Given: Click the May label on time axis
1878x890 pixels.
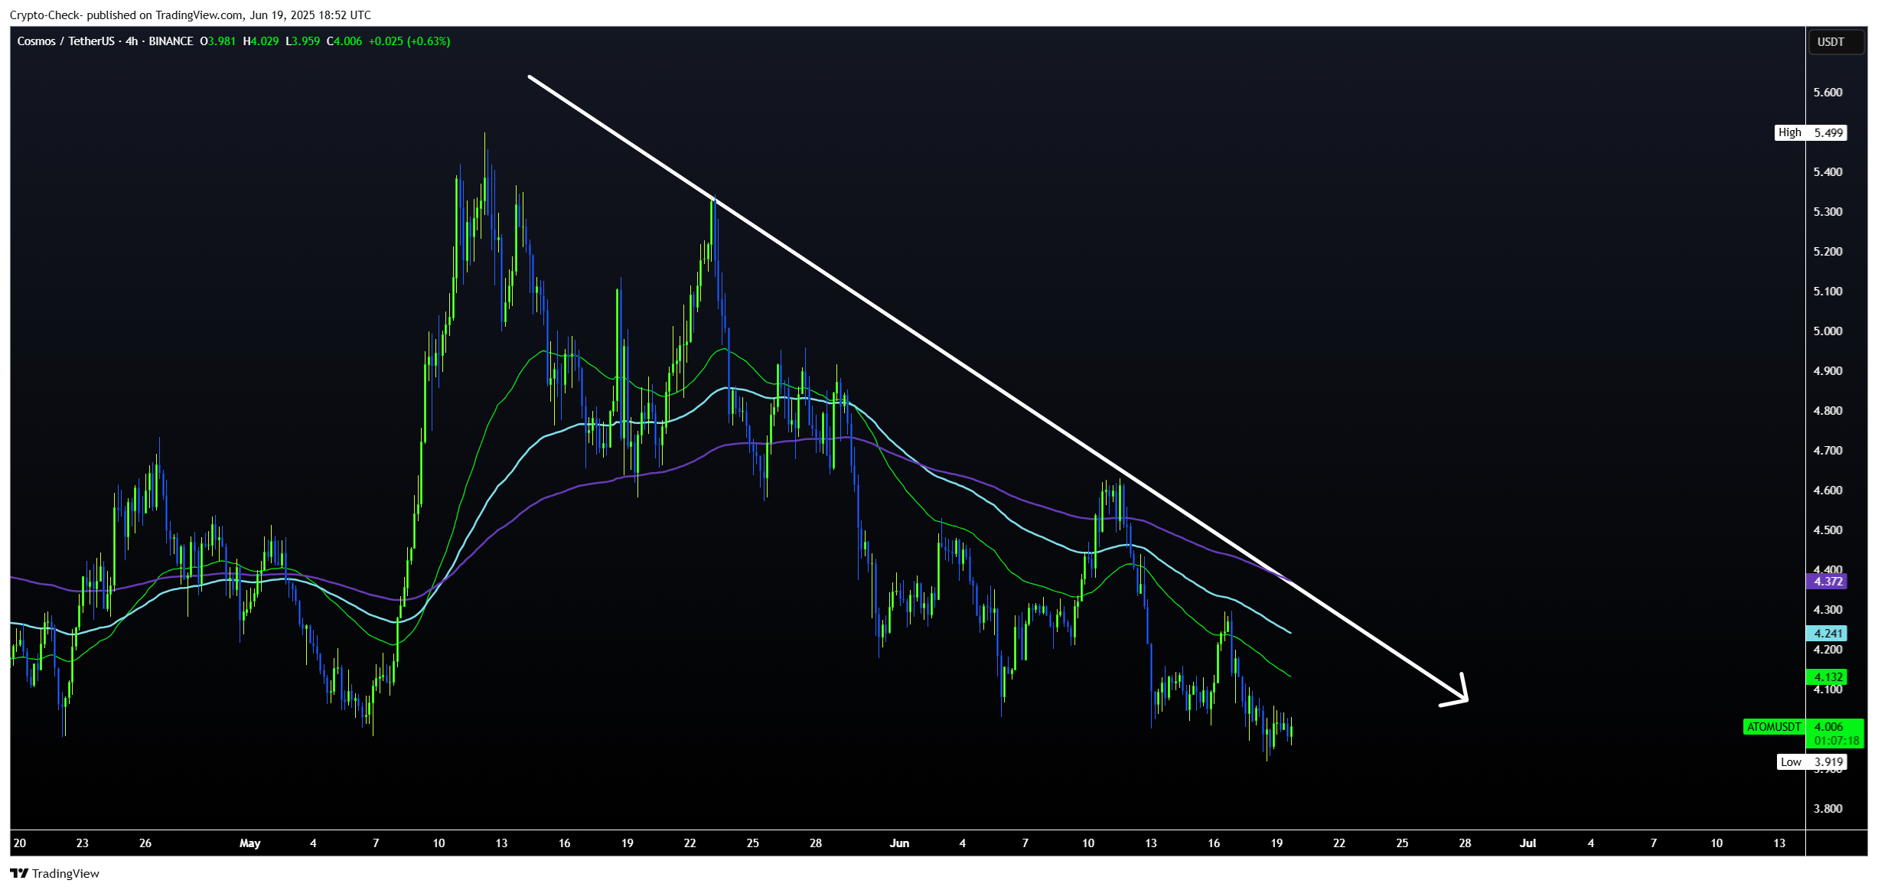Looking at the screenshot, I should pos(250,843).
